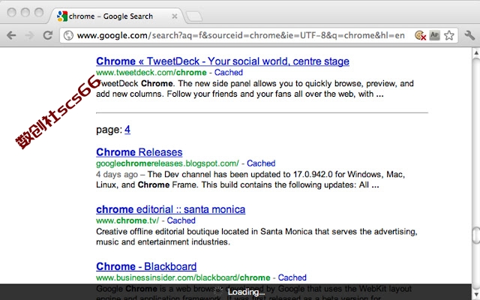Click the window minimize traffic light button
The width and height of the screenshot is (480, 300).
tap(25, 13)
